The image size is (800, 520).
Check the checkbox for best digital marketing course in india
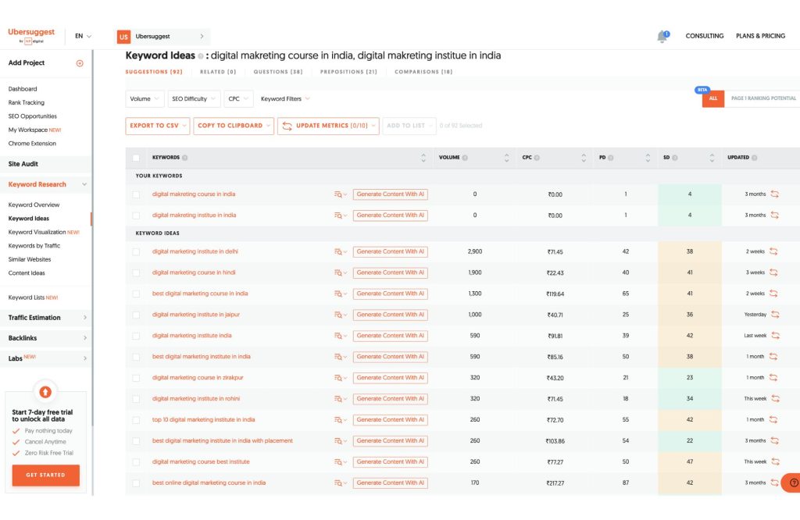pos(137,294)
